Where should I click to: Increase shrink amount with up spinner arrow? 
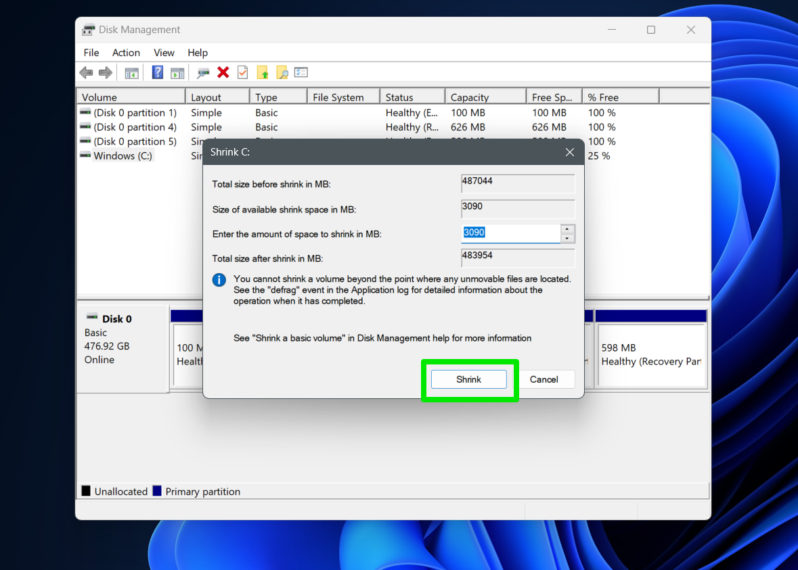click(567, 229)
